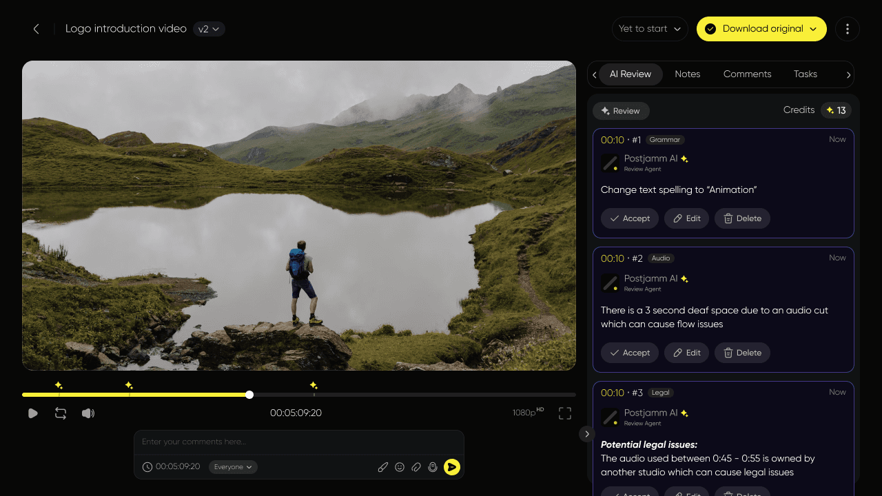
Task: Click the Logo introduction video title
Action: pos(126,29)
